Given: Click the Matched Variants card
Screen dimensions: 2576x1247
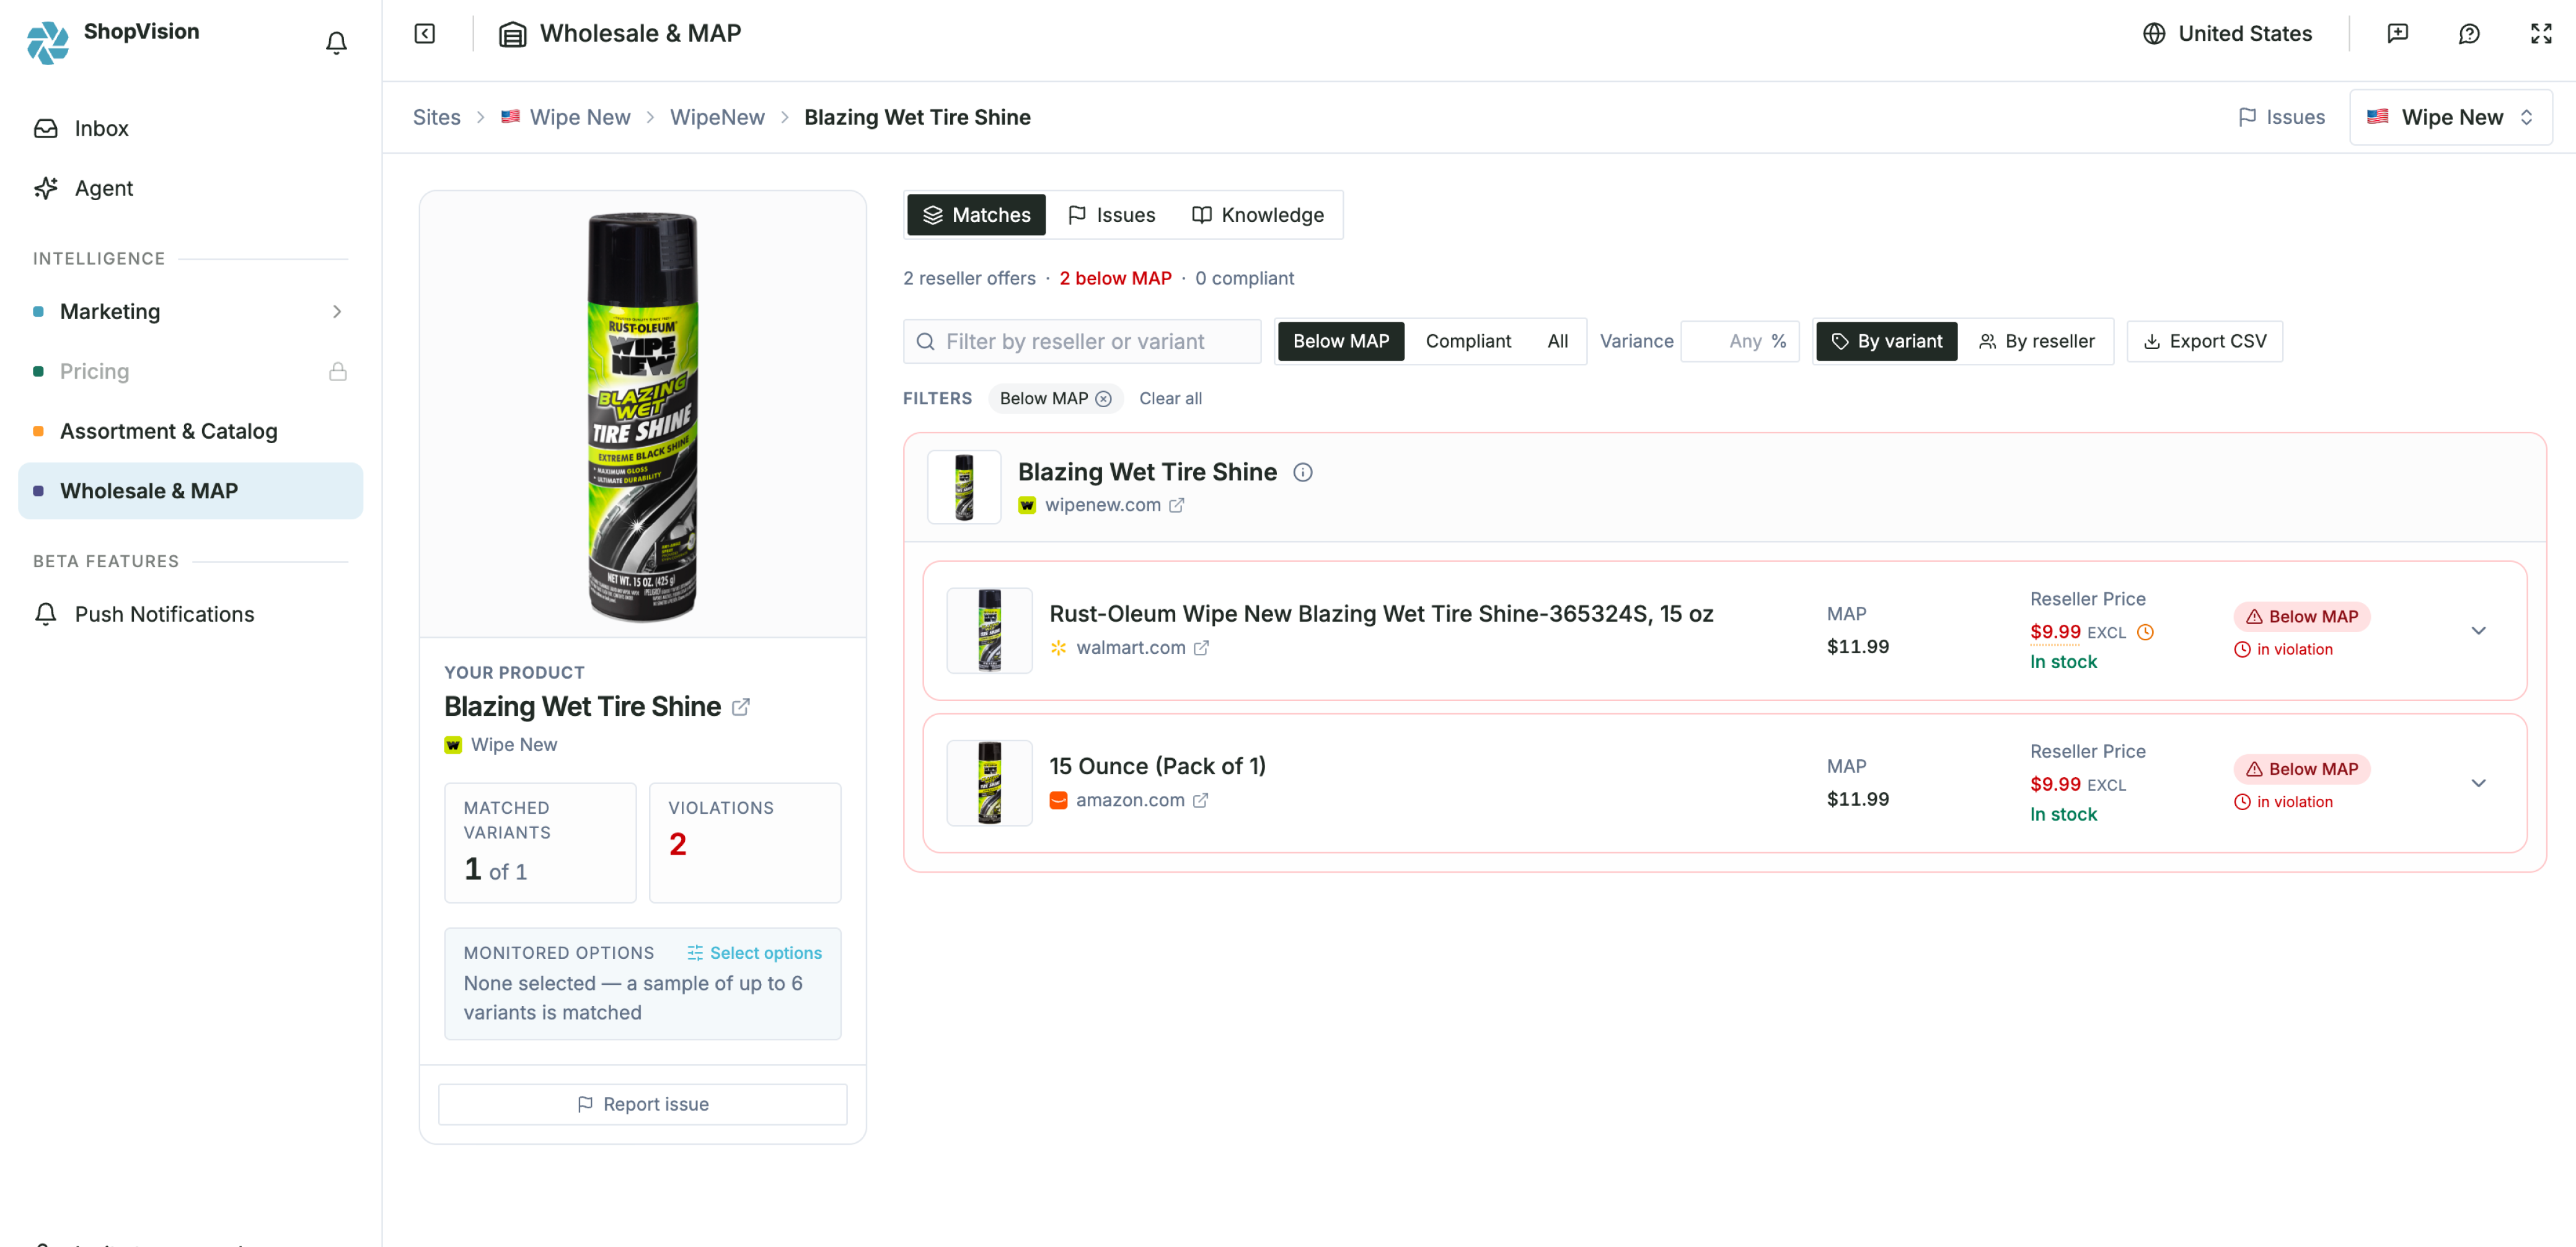Looking at the screenshot, I should pos(540,843).
